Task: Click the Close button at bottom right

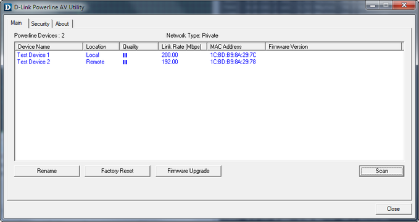Action: [x=393, y=209]
